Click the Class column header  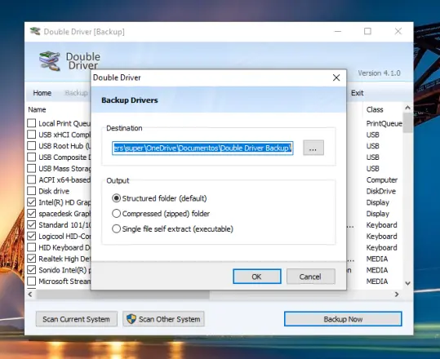click(375, 109)
